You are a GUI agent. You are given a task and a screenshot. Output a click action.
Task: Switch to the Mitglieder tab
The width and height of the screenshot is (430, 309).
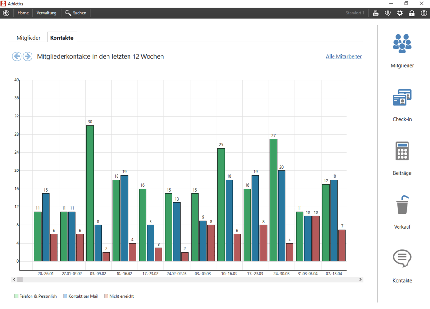(28, 38)
